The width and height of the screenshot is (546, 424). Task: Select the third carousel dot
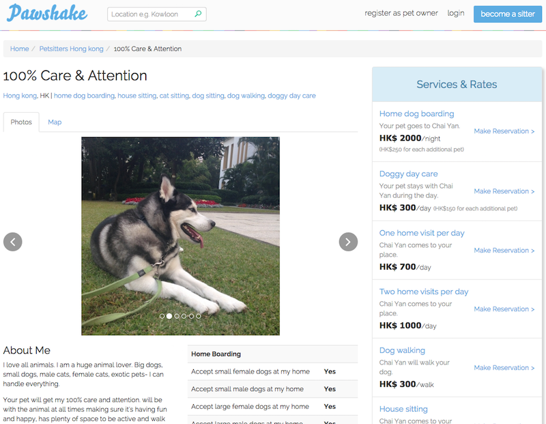[x=177, y=316]
